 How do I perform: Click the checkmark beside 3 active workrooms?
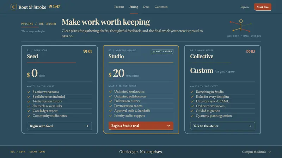pyautogui.click(x=29, y=92)
